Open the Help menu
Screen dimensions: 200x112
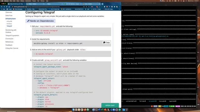coord(47,1)
